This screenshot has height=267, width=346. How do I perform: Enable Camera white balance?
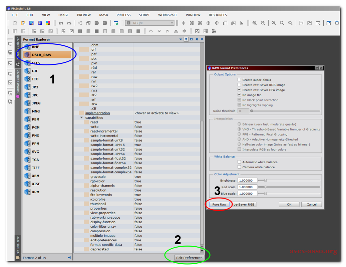239,167
